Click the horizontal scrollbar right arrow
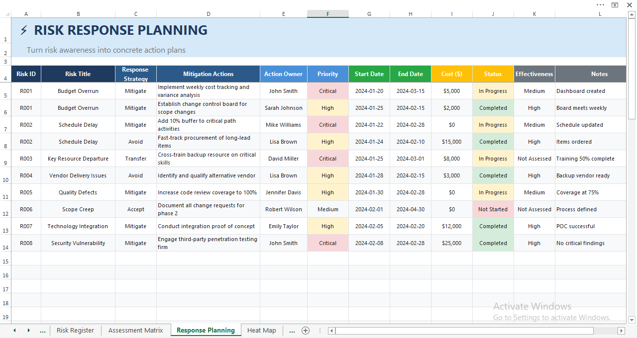637x338 pixels. click(x=621, y=331)
